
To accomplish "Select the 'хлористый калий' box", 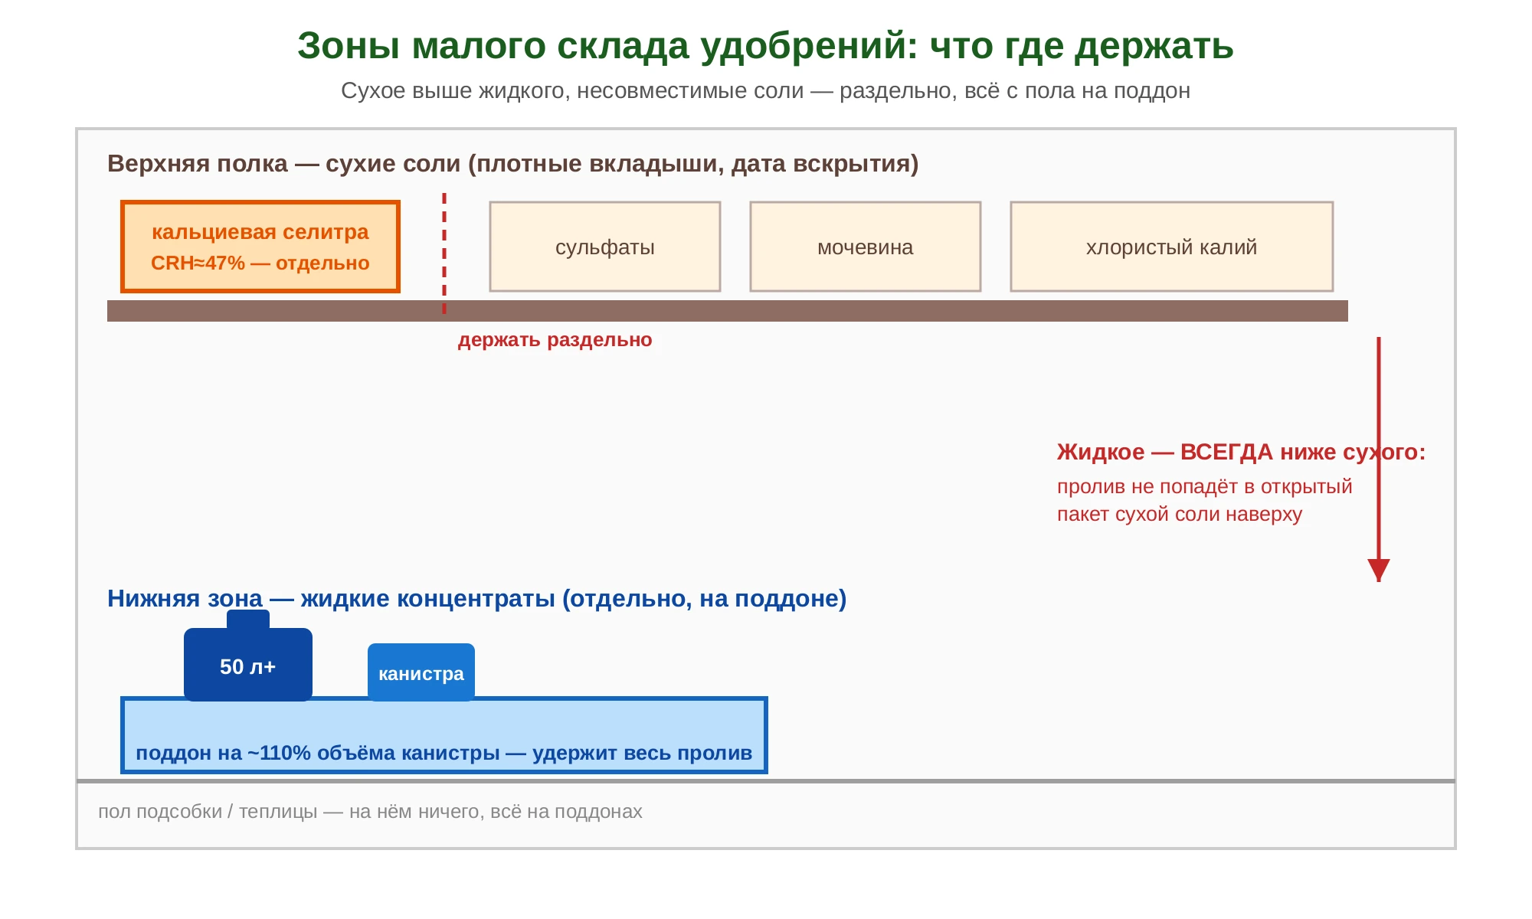I will (x=1172, y=247).
